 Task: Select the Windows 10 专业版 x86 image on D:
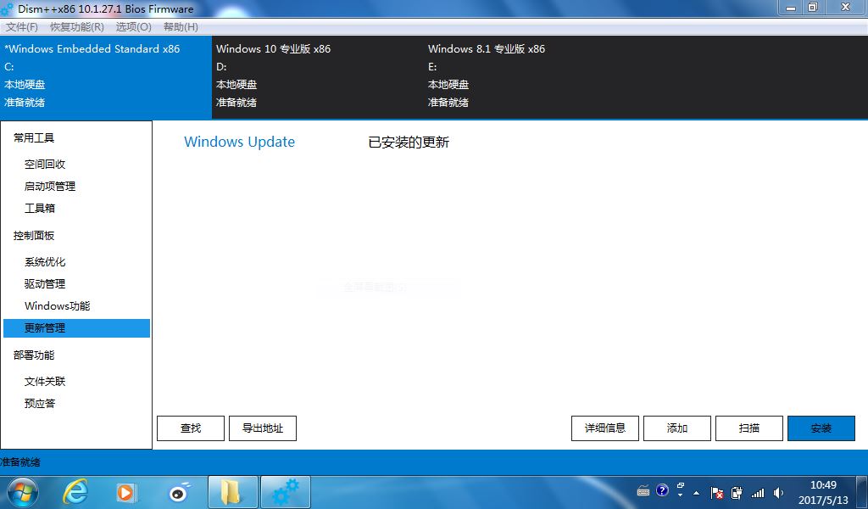click(x=318, y=77)
